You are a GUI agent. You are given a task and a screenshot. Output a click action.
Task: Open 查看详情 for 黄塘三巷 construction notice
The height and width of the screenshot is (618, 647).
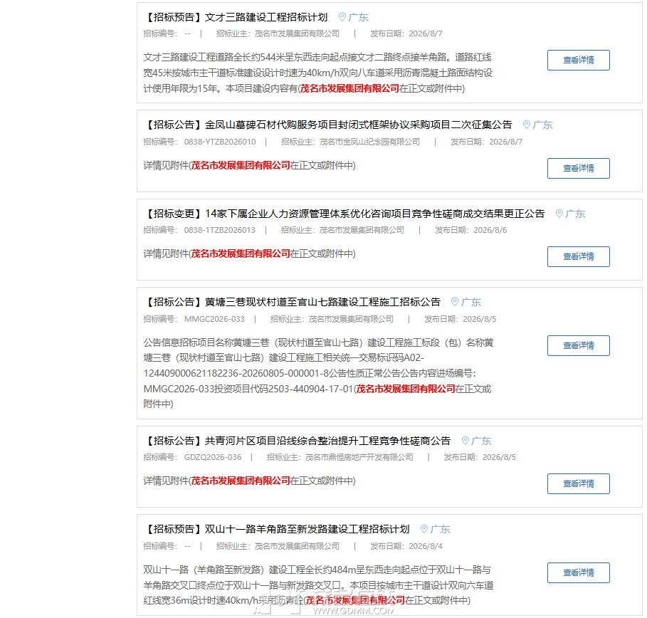click(x=578, y=345)
